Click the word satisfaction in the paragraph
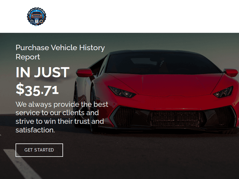The width and height of the screenshot is (239, 179). click(x=35, y=130)
